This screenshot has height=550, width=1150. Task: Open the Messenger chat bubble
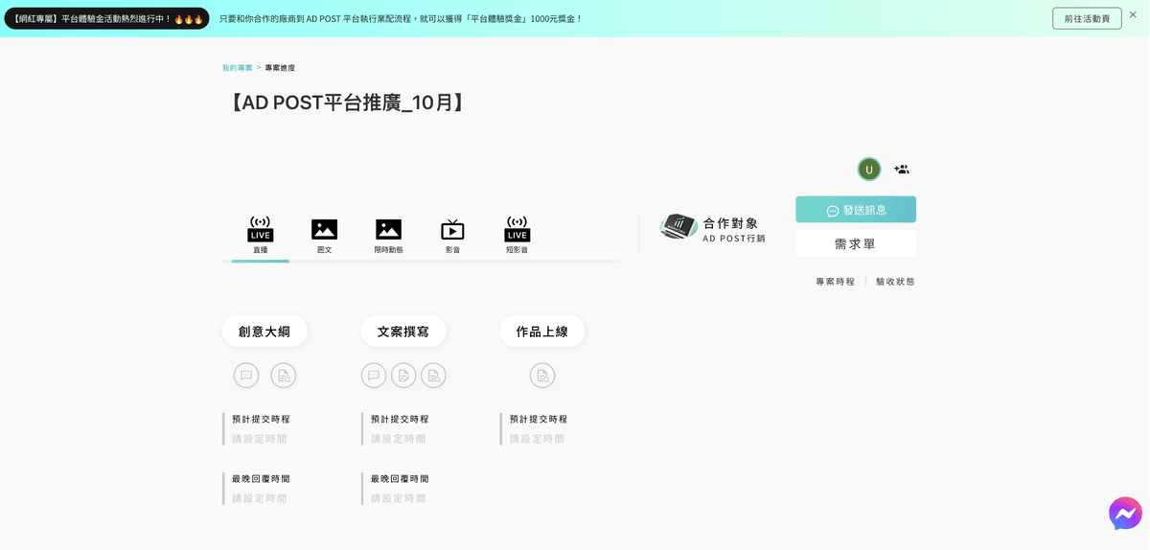(x=1124, y=515)
